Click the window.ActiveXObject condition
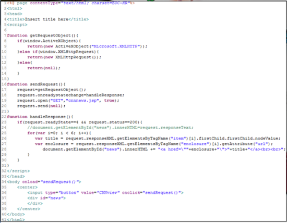287x223 pixels. [49, 41]
